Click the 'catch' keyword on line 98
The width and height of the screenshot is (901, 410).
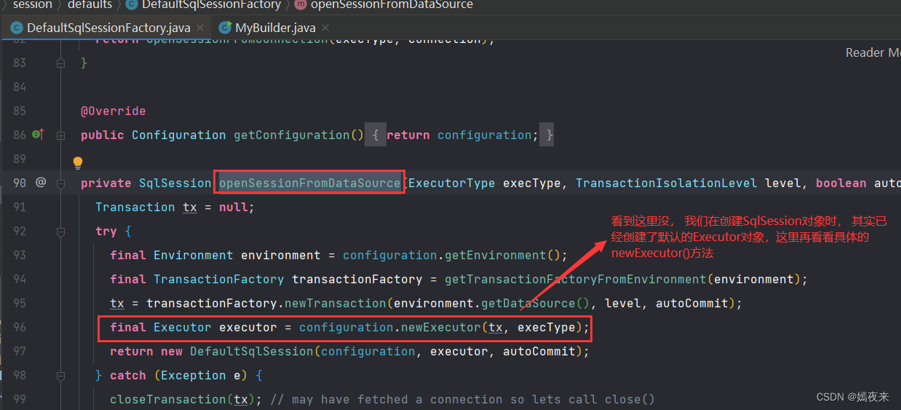[128, 375]
